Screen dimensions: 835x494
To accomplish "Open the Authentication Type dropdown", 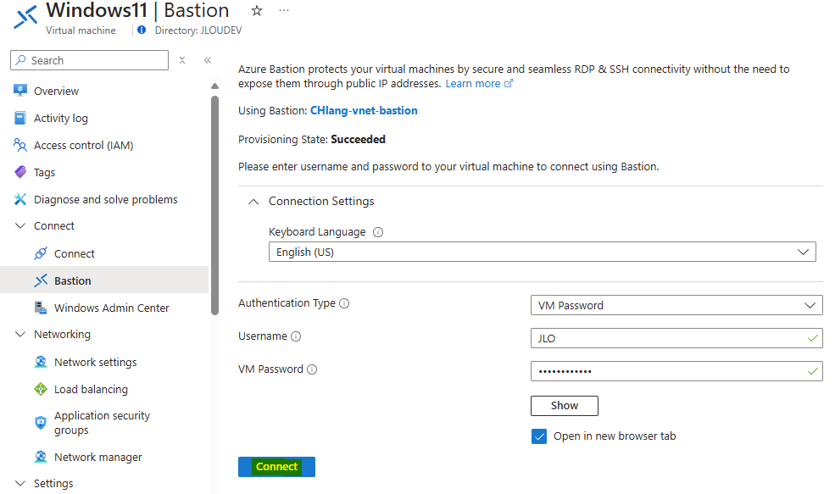I will (x=676, y=305).
